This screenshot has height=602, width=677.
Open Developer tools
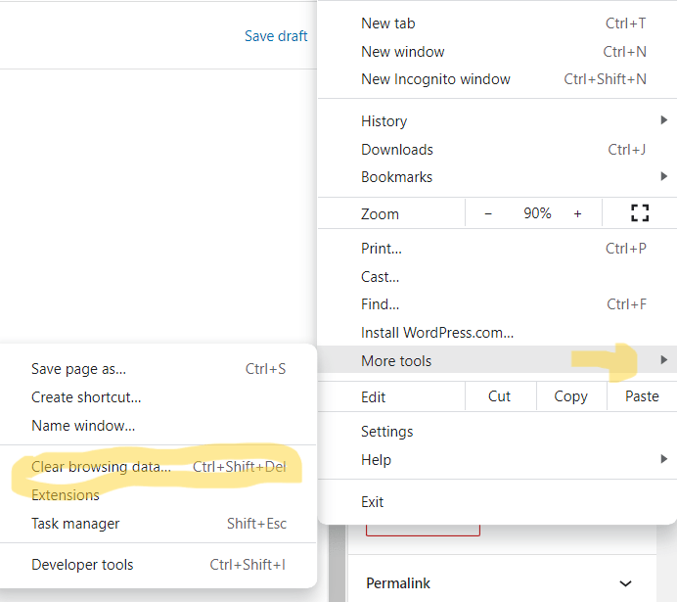point(82,565)
